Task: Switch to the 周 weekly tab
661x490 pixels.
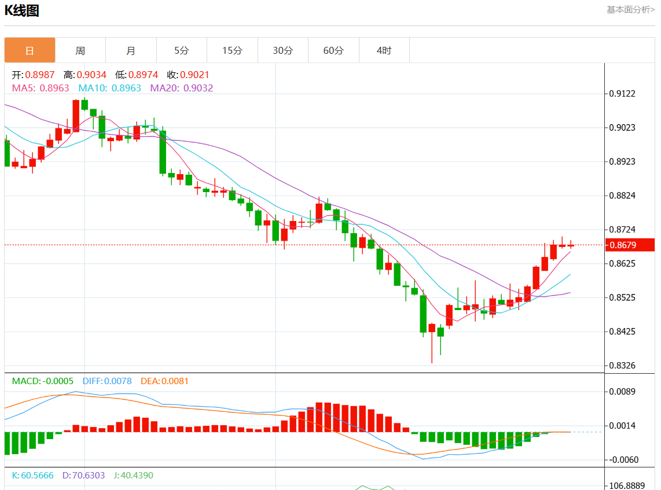Action: click(80, 50)
